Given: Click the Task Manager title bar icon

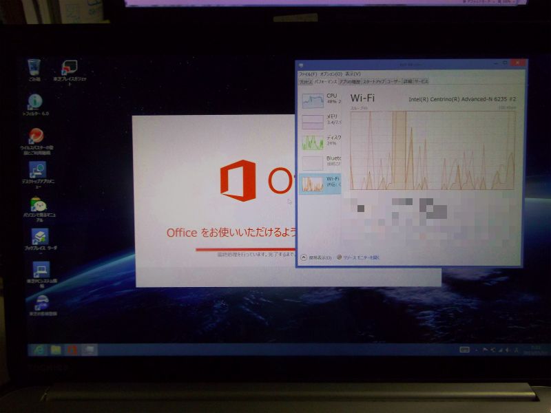Looking at the screenshot, I should click(301, 65).
